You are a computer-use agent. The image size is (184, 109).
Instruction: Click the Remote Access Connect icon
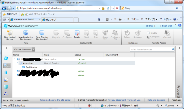[x=167, y=33]
